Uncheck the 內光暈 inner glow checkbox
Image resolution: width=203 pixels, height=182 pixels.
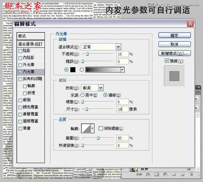point(20,72)
